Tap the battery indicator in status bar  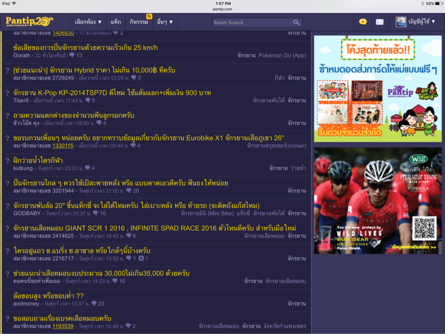tap(439, 3)
